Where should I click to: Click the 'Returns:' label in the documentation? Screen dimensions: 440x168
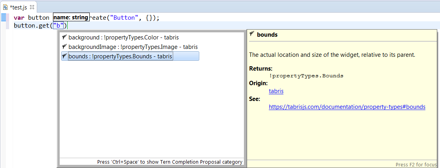pos(261,69)
